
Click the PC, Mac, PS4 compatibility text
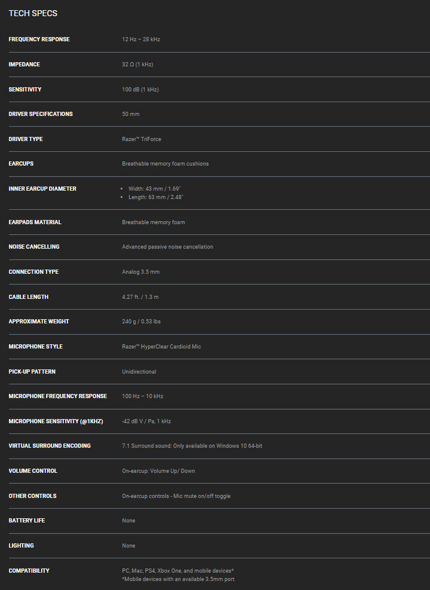pyautogui.click(x=178, y=571)
